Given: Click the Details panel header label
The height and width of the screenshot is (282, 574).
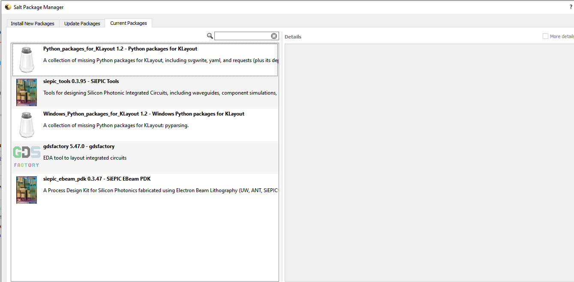Looking at the screenshot, I should [293, 36].
